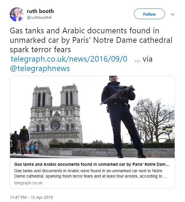Click the ellipsis after the truncated URL
185x202 pixels.
[x=137, y=59]
